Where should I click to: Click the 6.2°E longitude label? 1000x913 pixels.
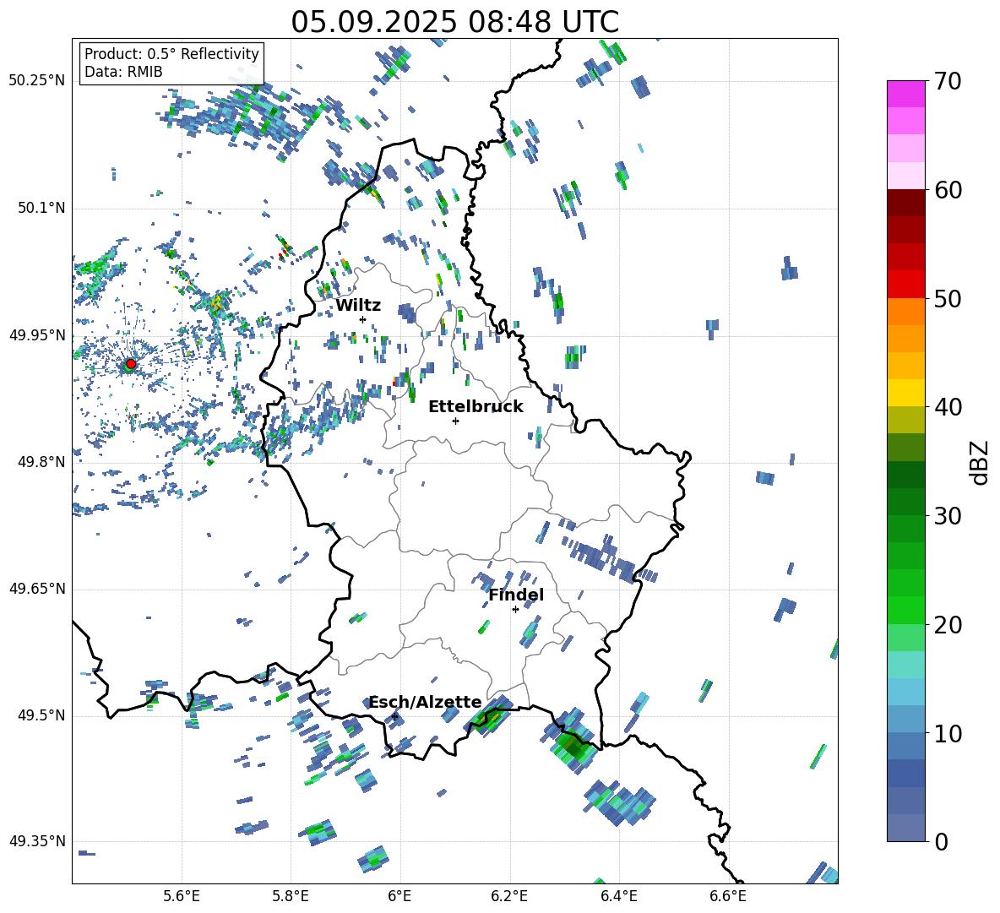509,896
